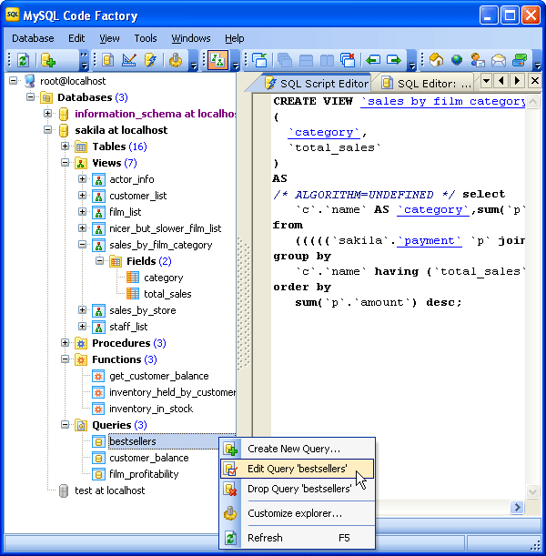The width and height of the screenshot is (546, 556).
Task: Select the customer_balance query
Action: coord(149,458)
